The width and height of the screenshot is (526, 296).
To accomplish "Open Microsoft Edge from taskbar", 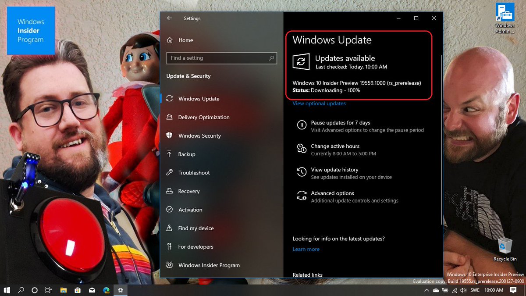I will click(106, 290).
